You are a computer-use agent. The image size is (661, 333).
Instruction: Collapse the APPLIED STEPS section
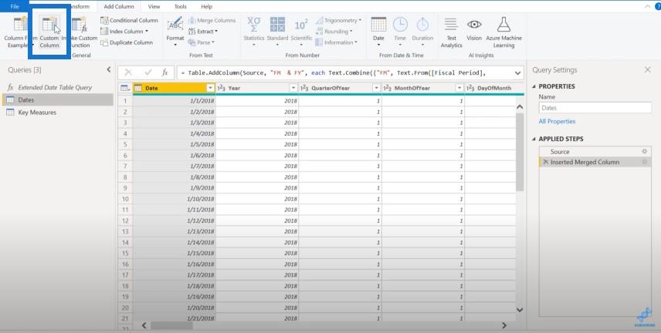point(534,139)
